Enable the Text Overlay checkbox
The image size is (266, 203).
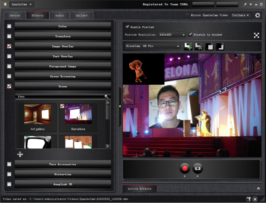point(9,56)
